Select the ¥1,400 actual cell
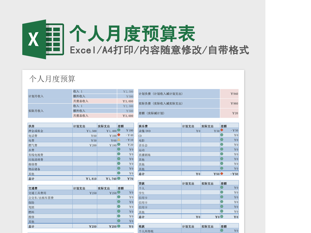Image resolution: width=311 pixels, height=233 pixels. coord(107,130)
